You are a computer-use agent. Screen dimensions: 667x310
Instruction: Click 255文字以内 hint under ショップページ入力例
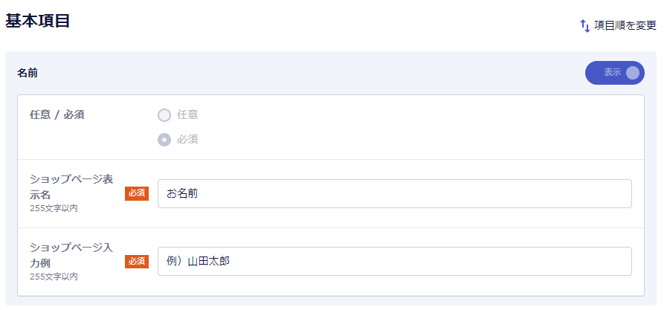[54, 277]
